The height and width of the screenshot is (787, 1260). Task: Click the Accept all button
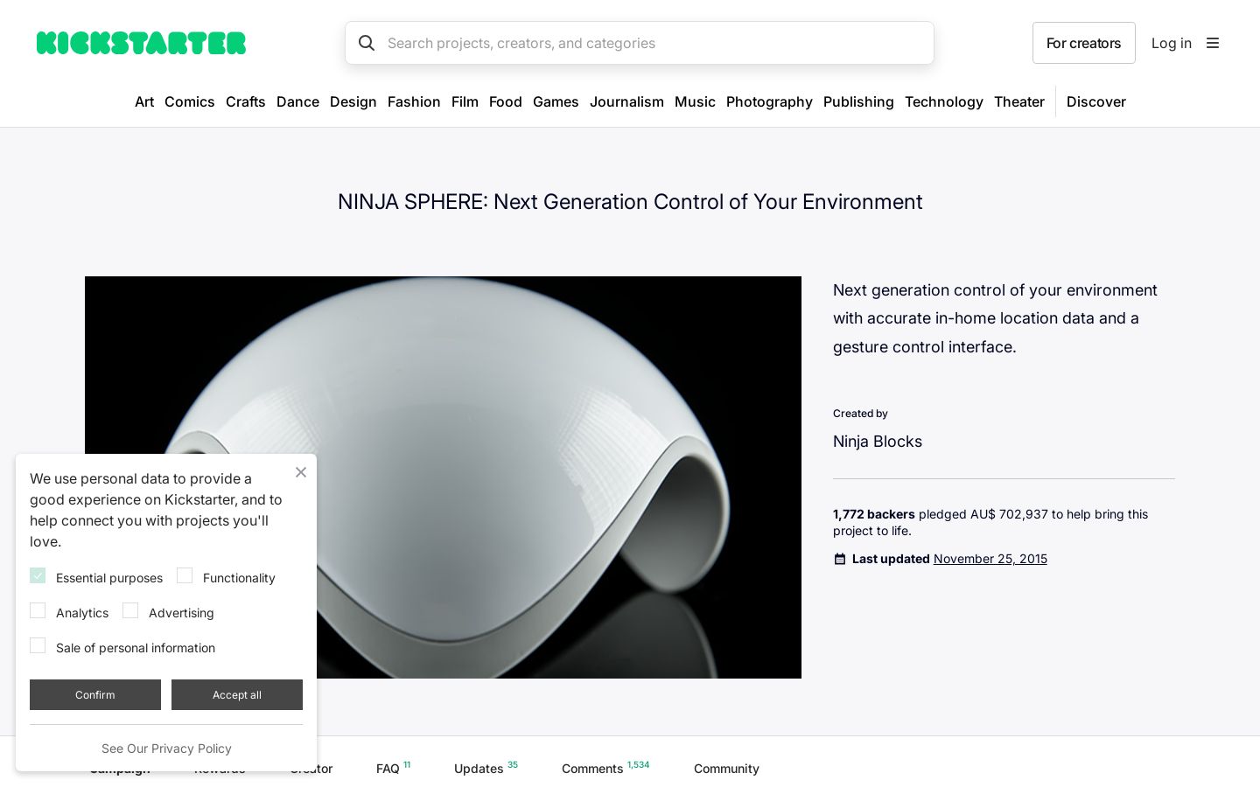click(x=237, y=694)
